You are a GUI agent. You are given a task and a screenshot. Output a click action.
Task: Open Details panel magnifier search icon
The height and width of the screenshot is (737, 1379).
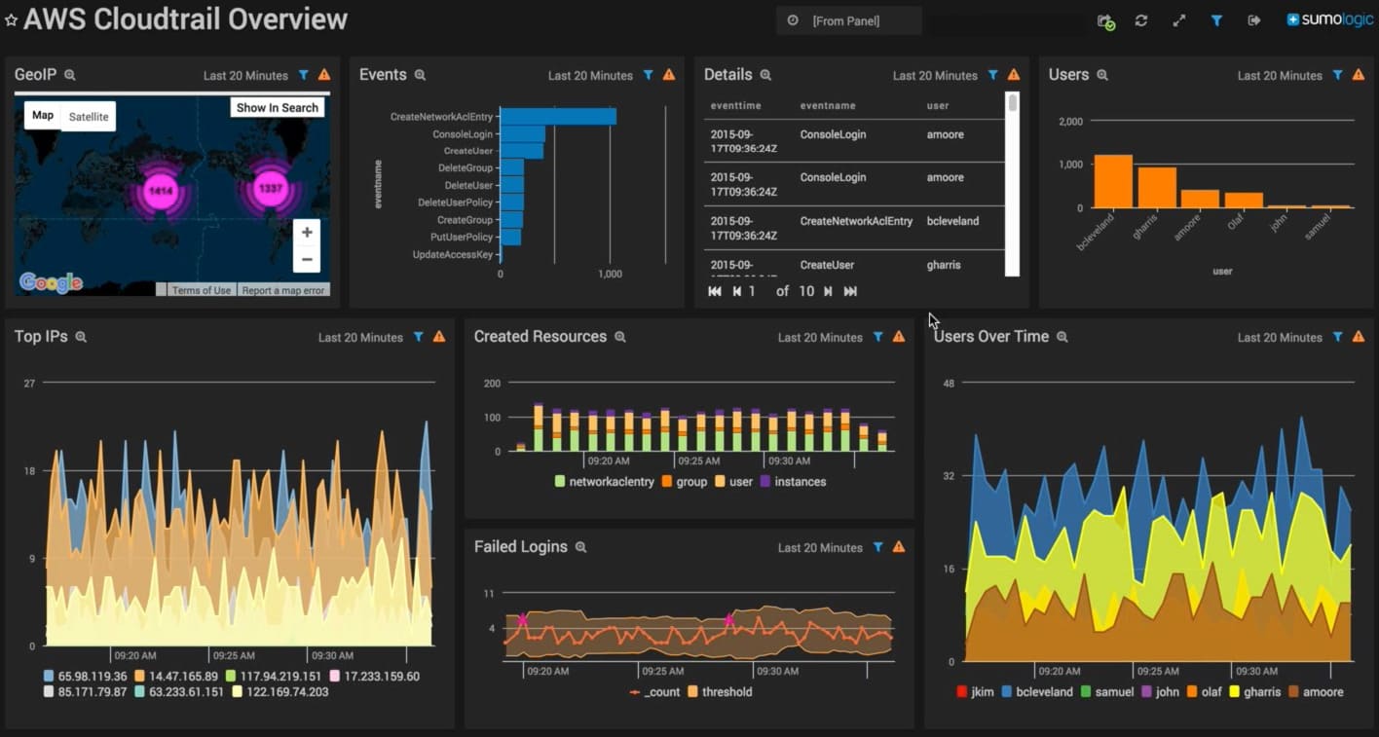(x=765, y=75)
